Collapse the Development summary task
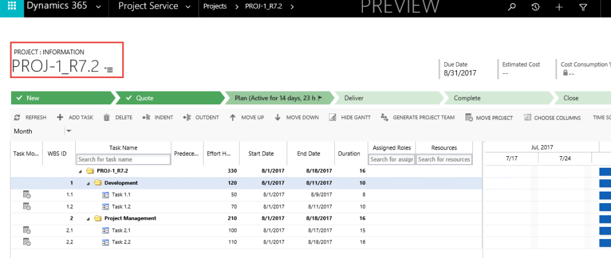 (x=88, y=183)
